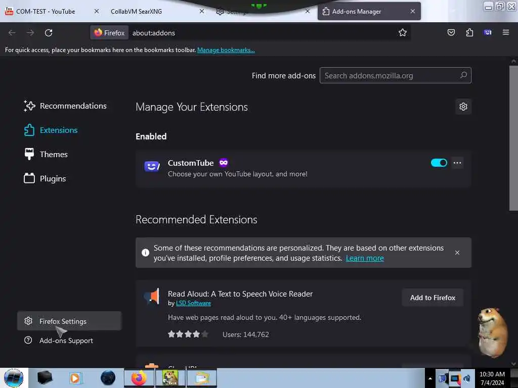Open CustomTube more options menu

457,163
